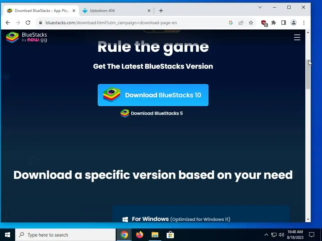322x241 pixels.
Task: Click the browser forward arrow
Action: click(x=18, y=23)
